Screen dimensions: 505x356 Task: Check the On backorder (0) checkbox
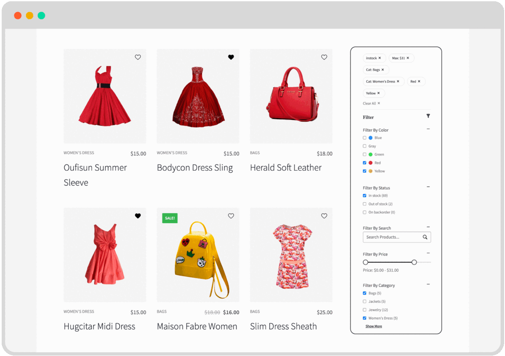364,212
